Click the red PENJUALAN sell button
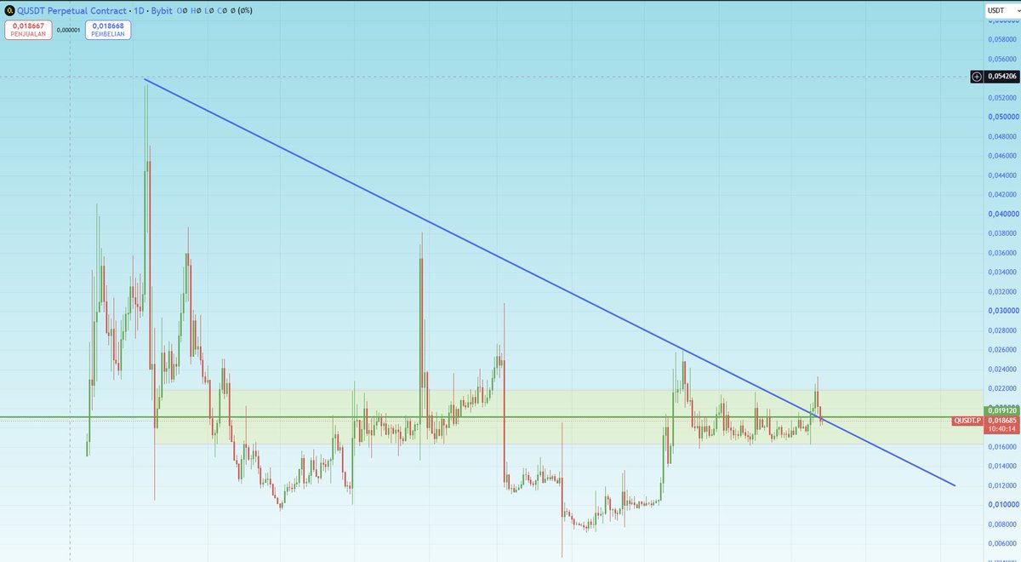The width and height of the screenshot is (1021, 562). 30,31
